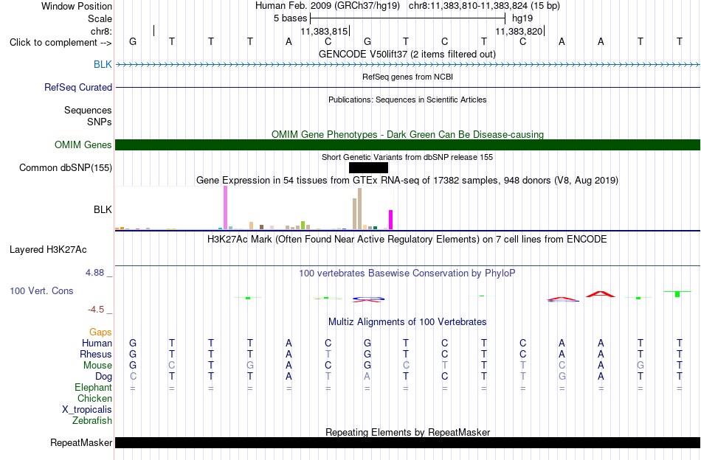701x460 pixels.
Task: Click the Rhesus species label
Action: coord(96,354)
